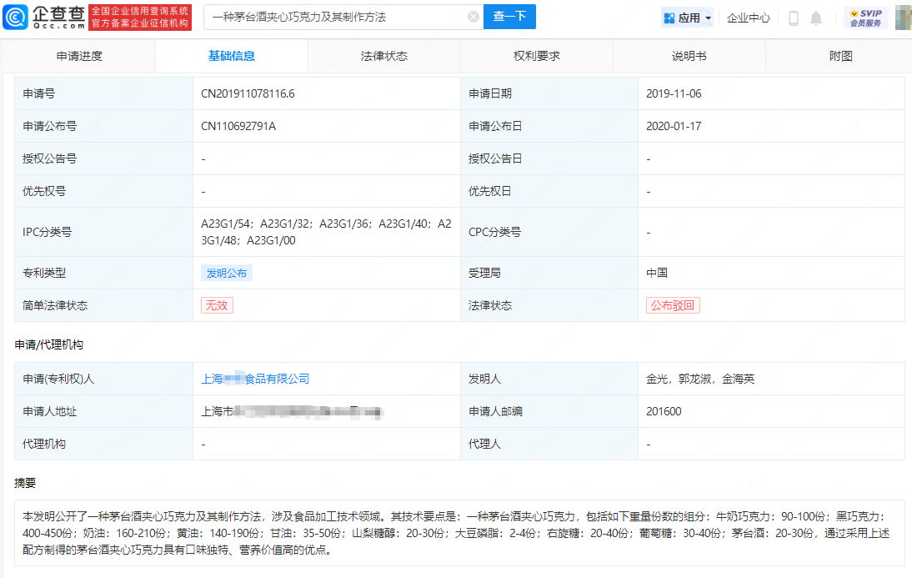Switch to the 附图 tab
The width and height of the screenshot is (912, 578).
point(841,56)
